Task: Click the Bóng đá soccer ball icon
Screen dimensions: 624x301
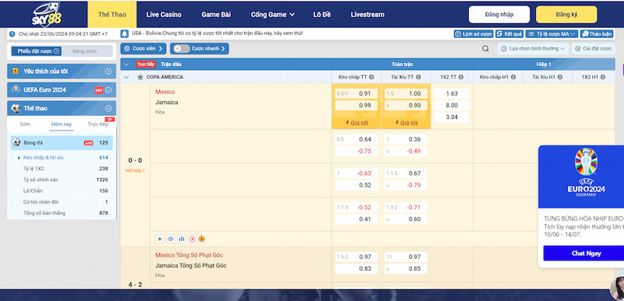Action: pyautogui.click(x=16, y=142)
